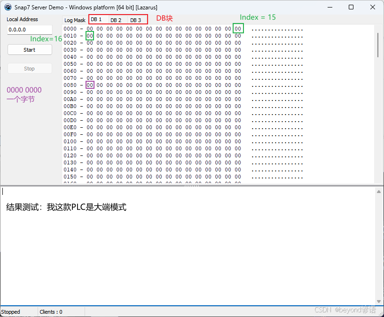Viewport: 384px width, 317px height.
Task: Click the ASCII dots column of row 0000
Action: (277, 30)
